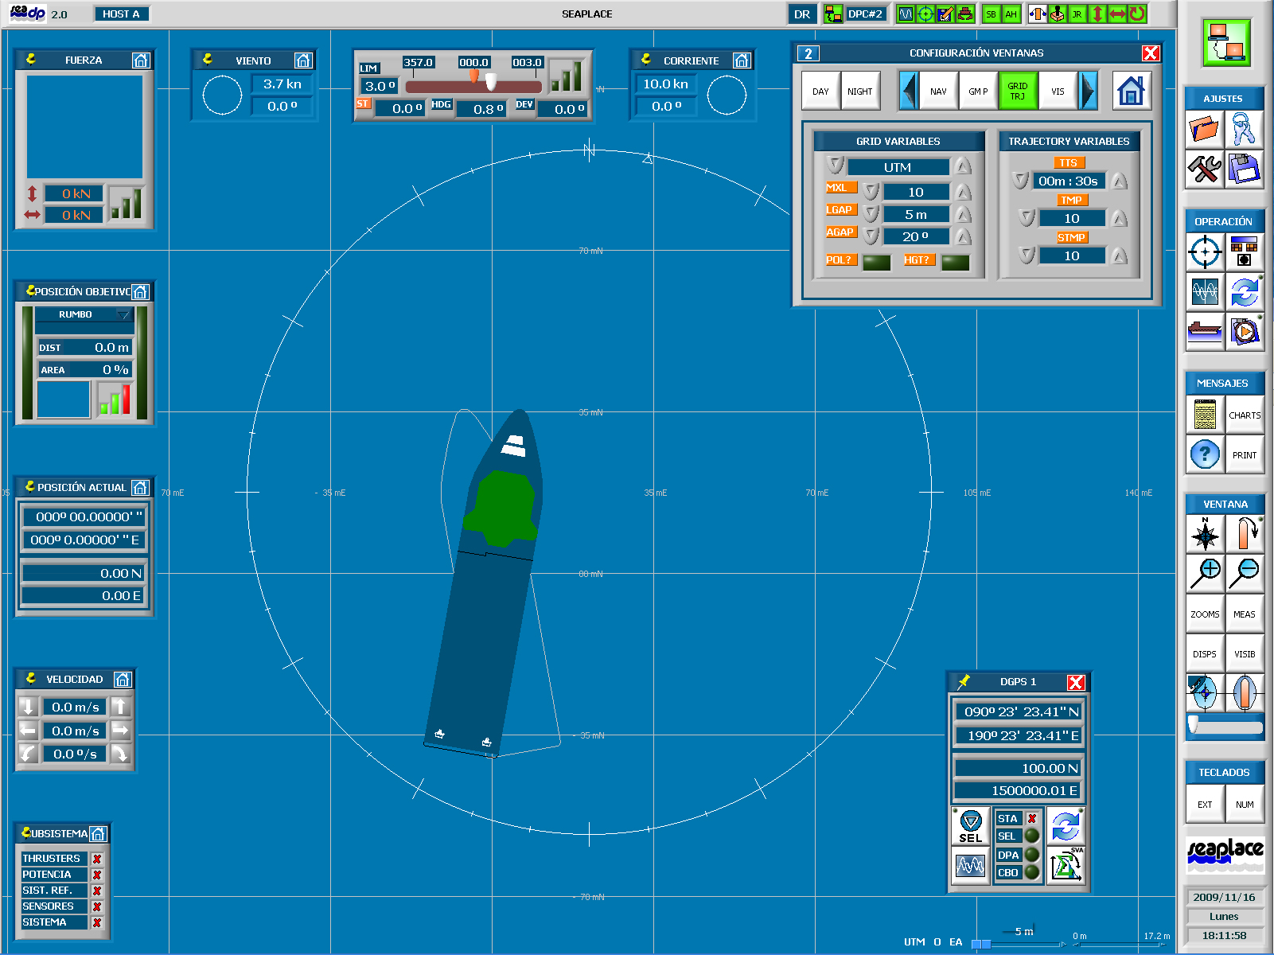Toggle the POL? indicator switch
The image size is (1274, 955).
tap(876, 262)
